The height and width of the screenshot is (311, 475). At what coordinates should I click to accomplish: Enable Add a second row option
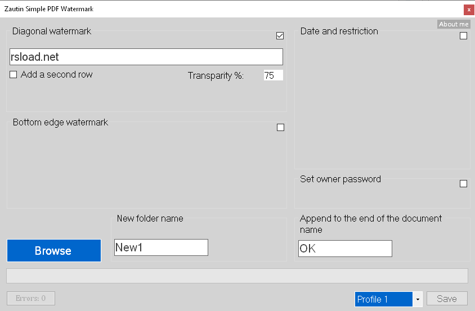14,75
